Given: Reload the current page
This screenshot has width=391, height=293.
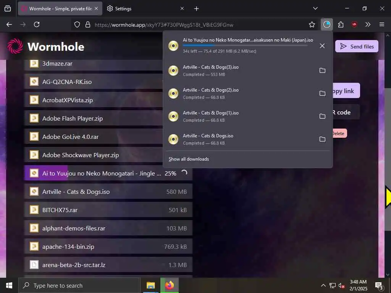Looking at the screenshot, I should [x=37, y=24].
